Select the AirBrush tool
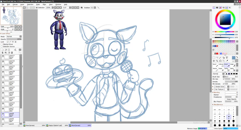241x130 pixels. tap(221, 65)
